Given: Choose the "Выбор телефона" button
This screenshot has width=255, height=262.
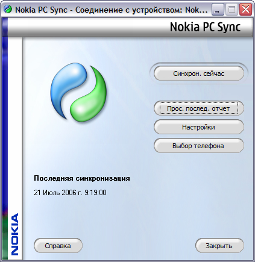Looking at the screenshot, I should (x=199, y=146).
